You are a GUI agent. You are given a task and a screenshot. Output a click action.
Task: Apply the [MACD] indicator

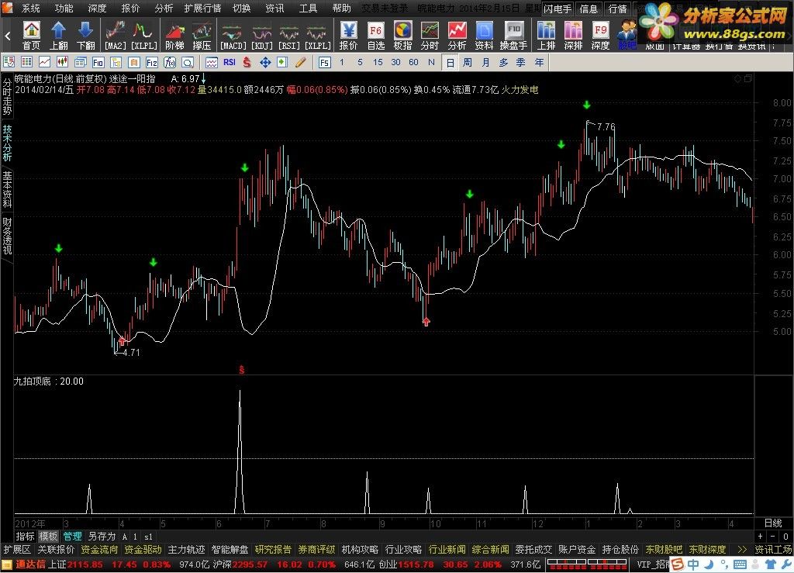233,35
